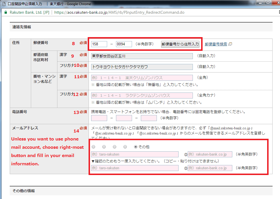
Task: Click the postal code field containing 0094
Action: coord(124,44)
